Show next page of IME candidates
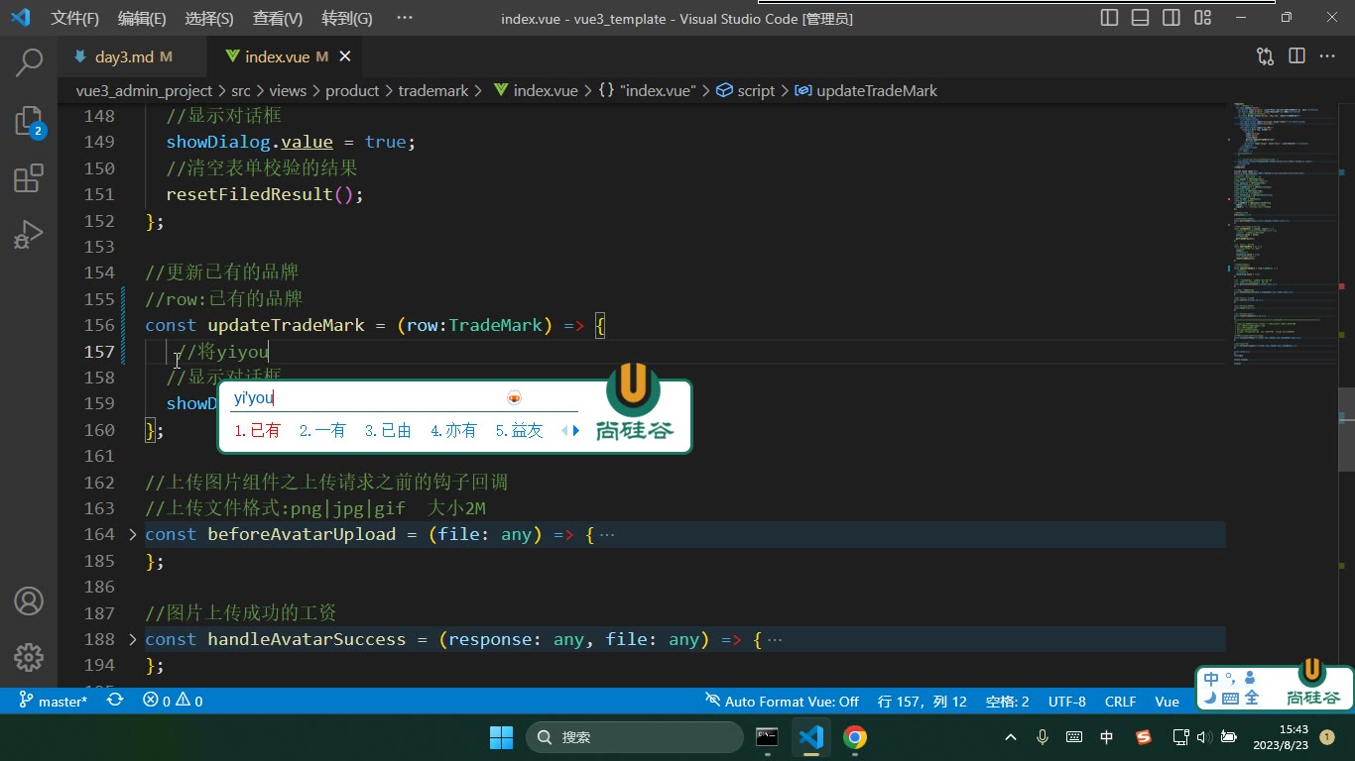Screen dimensions: 1355x761 576,430
